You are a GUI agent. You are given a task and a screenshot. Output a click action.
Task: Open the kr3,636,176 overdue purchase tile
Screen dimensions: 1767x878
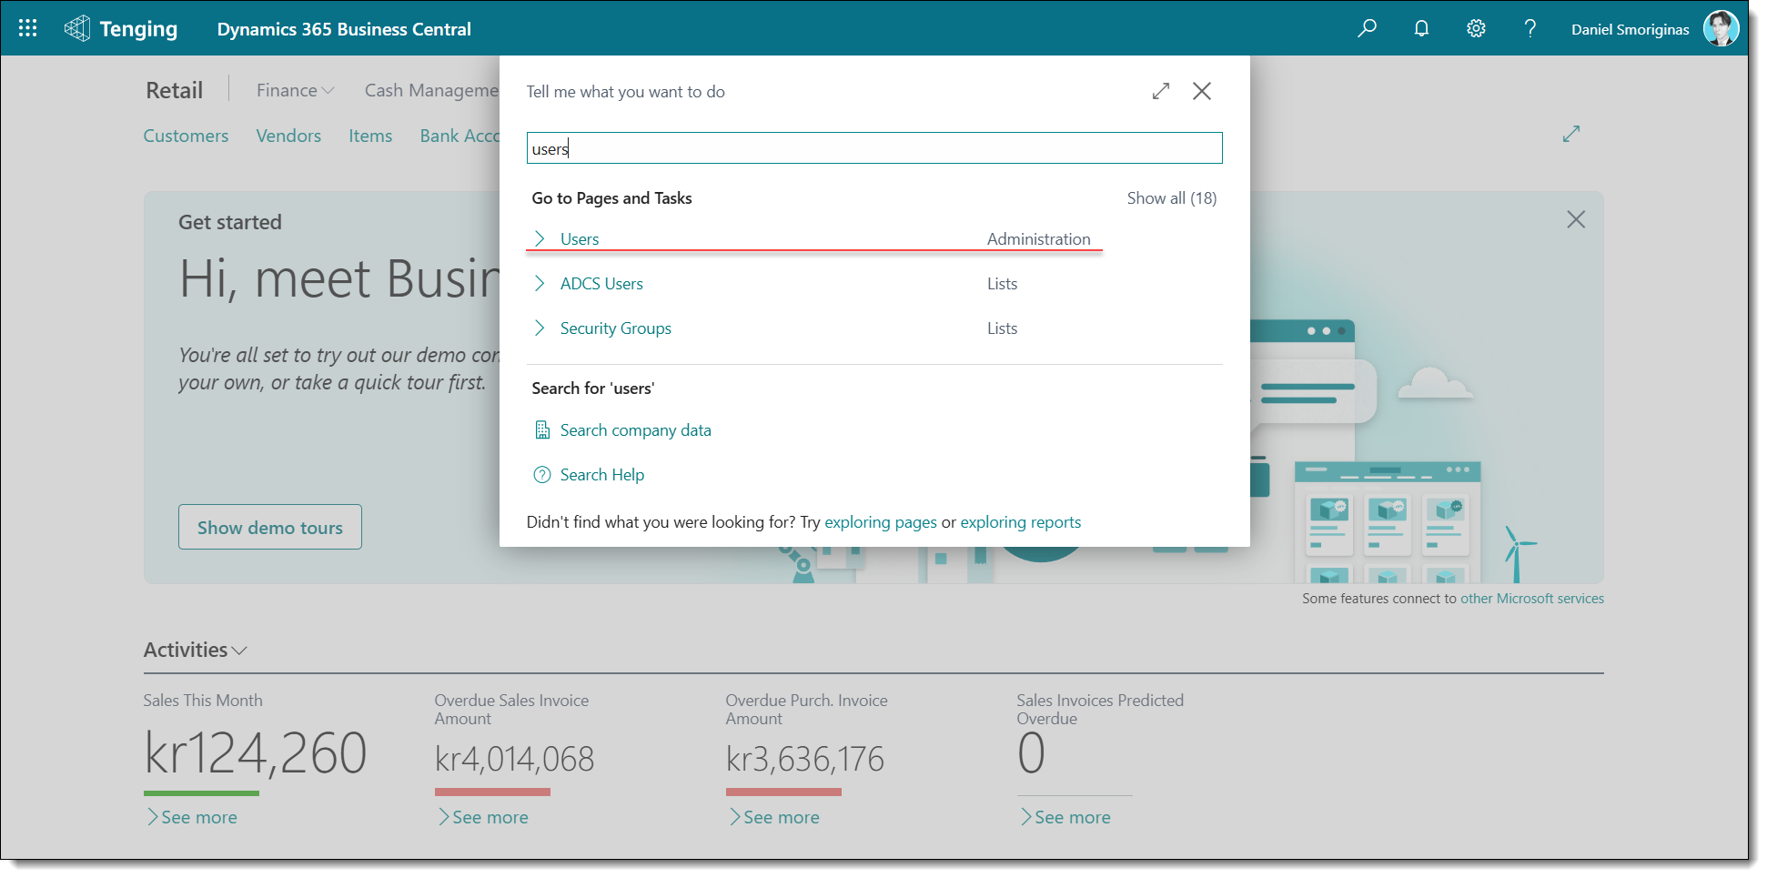(805, 759)
